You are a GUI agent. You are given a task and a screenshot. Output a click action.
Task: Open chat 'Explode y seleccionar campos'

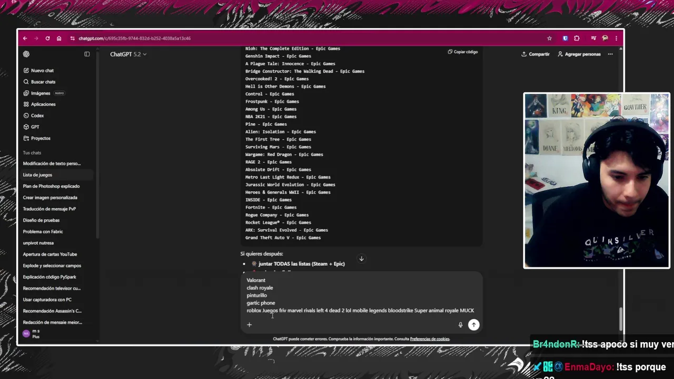pos(52,265)
